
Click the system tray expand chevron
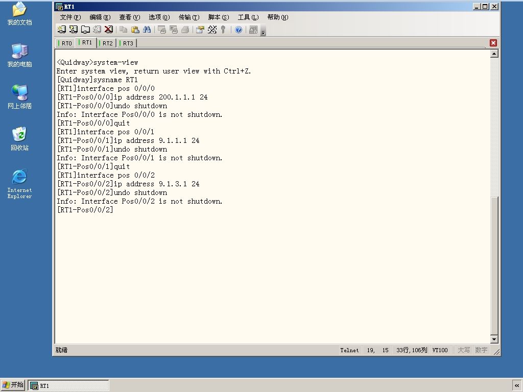pos(517,386)
